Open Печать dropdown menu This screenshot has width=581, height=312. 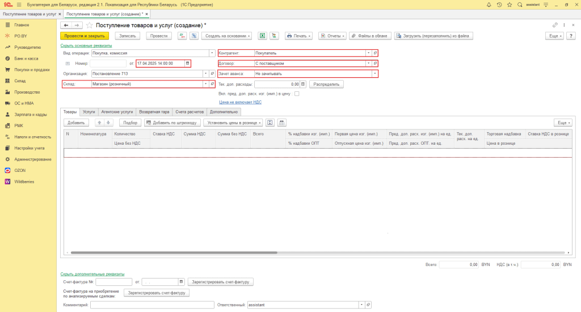(298, 36)
